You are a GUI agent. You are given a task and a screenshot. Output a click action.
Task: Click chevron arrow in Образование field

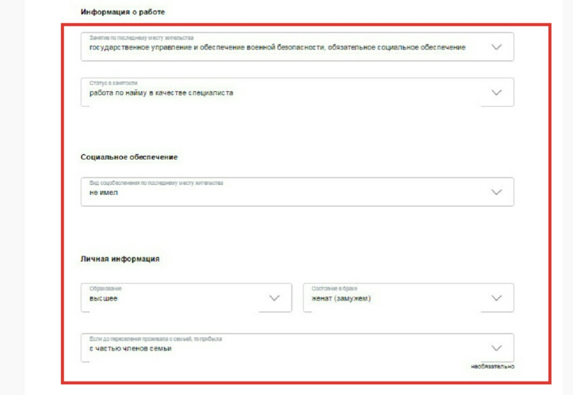pyautogui.click(x=275, y=298)
